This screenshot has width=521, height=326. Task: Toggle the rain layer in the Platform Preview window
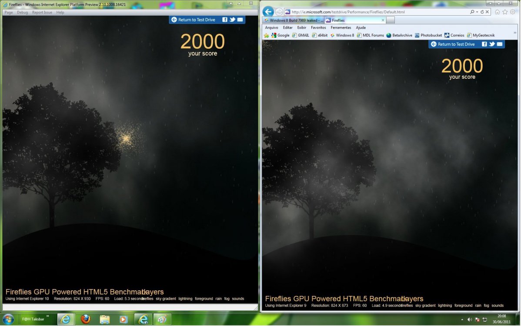click(x=218, y=299)
